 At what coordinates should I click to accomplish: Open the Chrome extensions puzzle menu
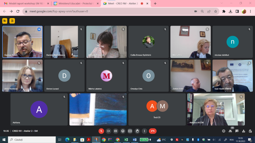224,11
